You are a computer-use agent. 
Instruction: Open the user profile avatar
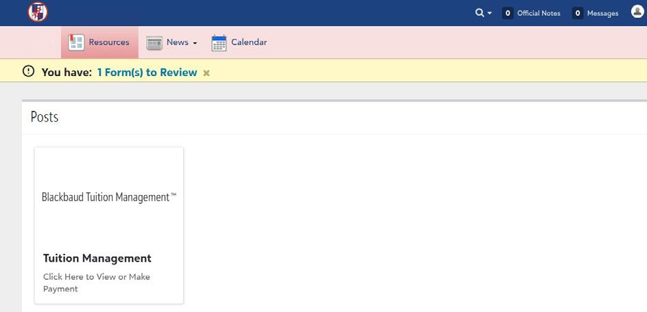point(637,12)
